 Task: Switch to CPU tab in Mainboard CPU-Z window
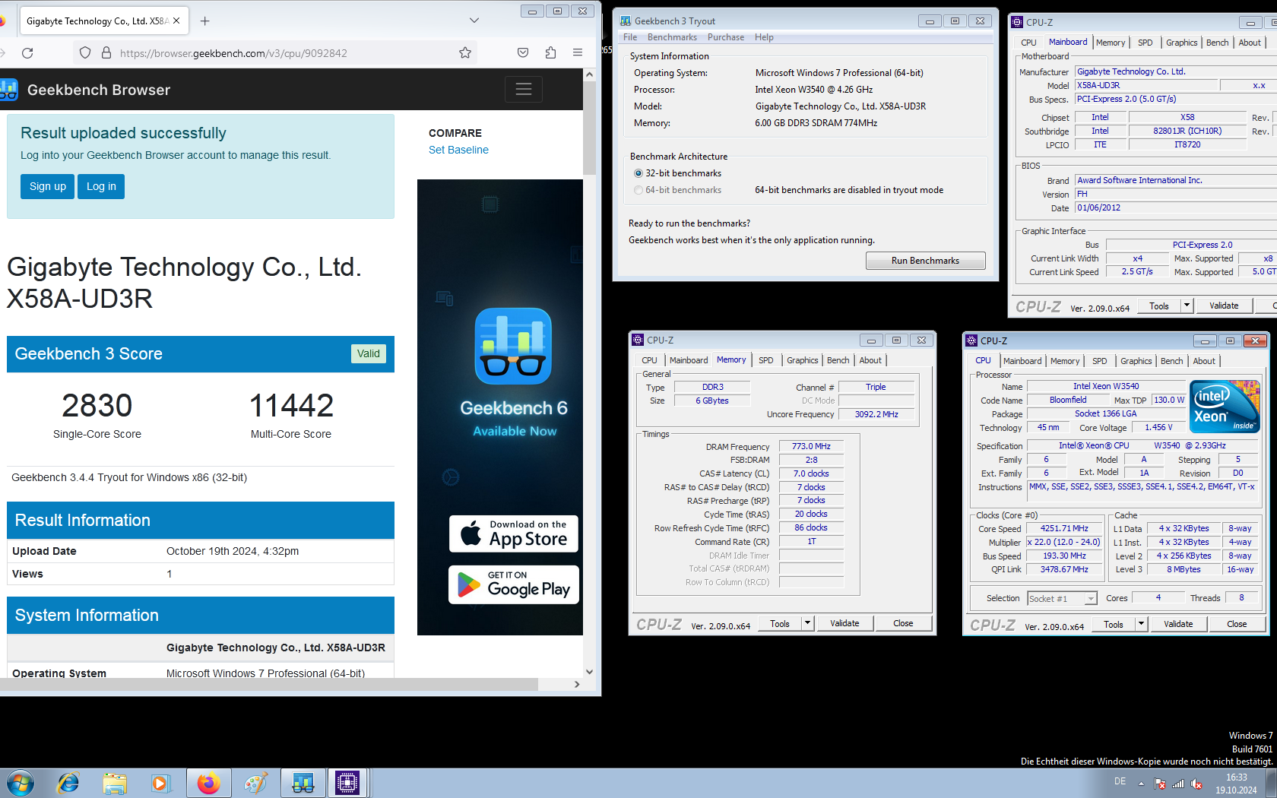click(1028, 43)
